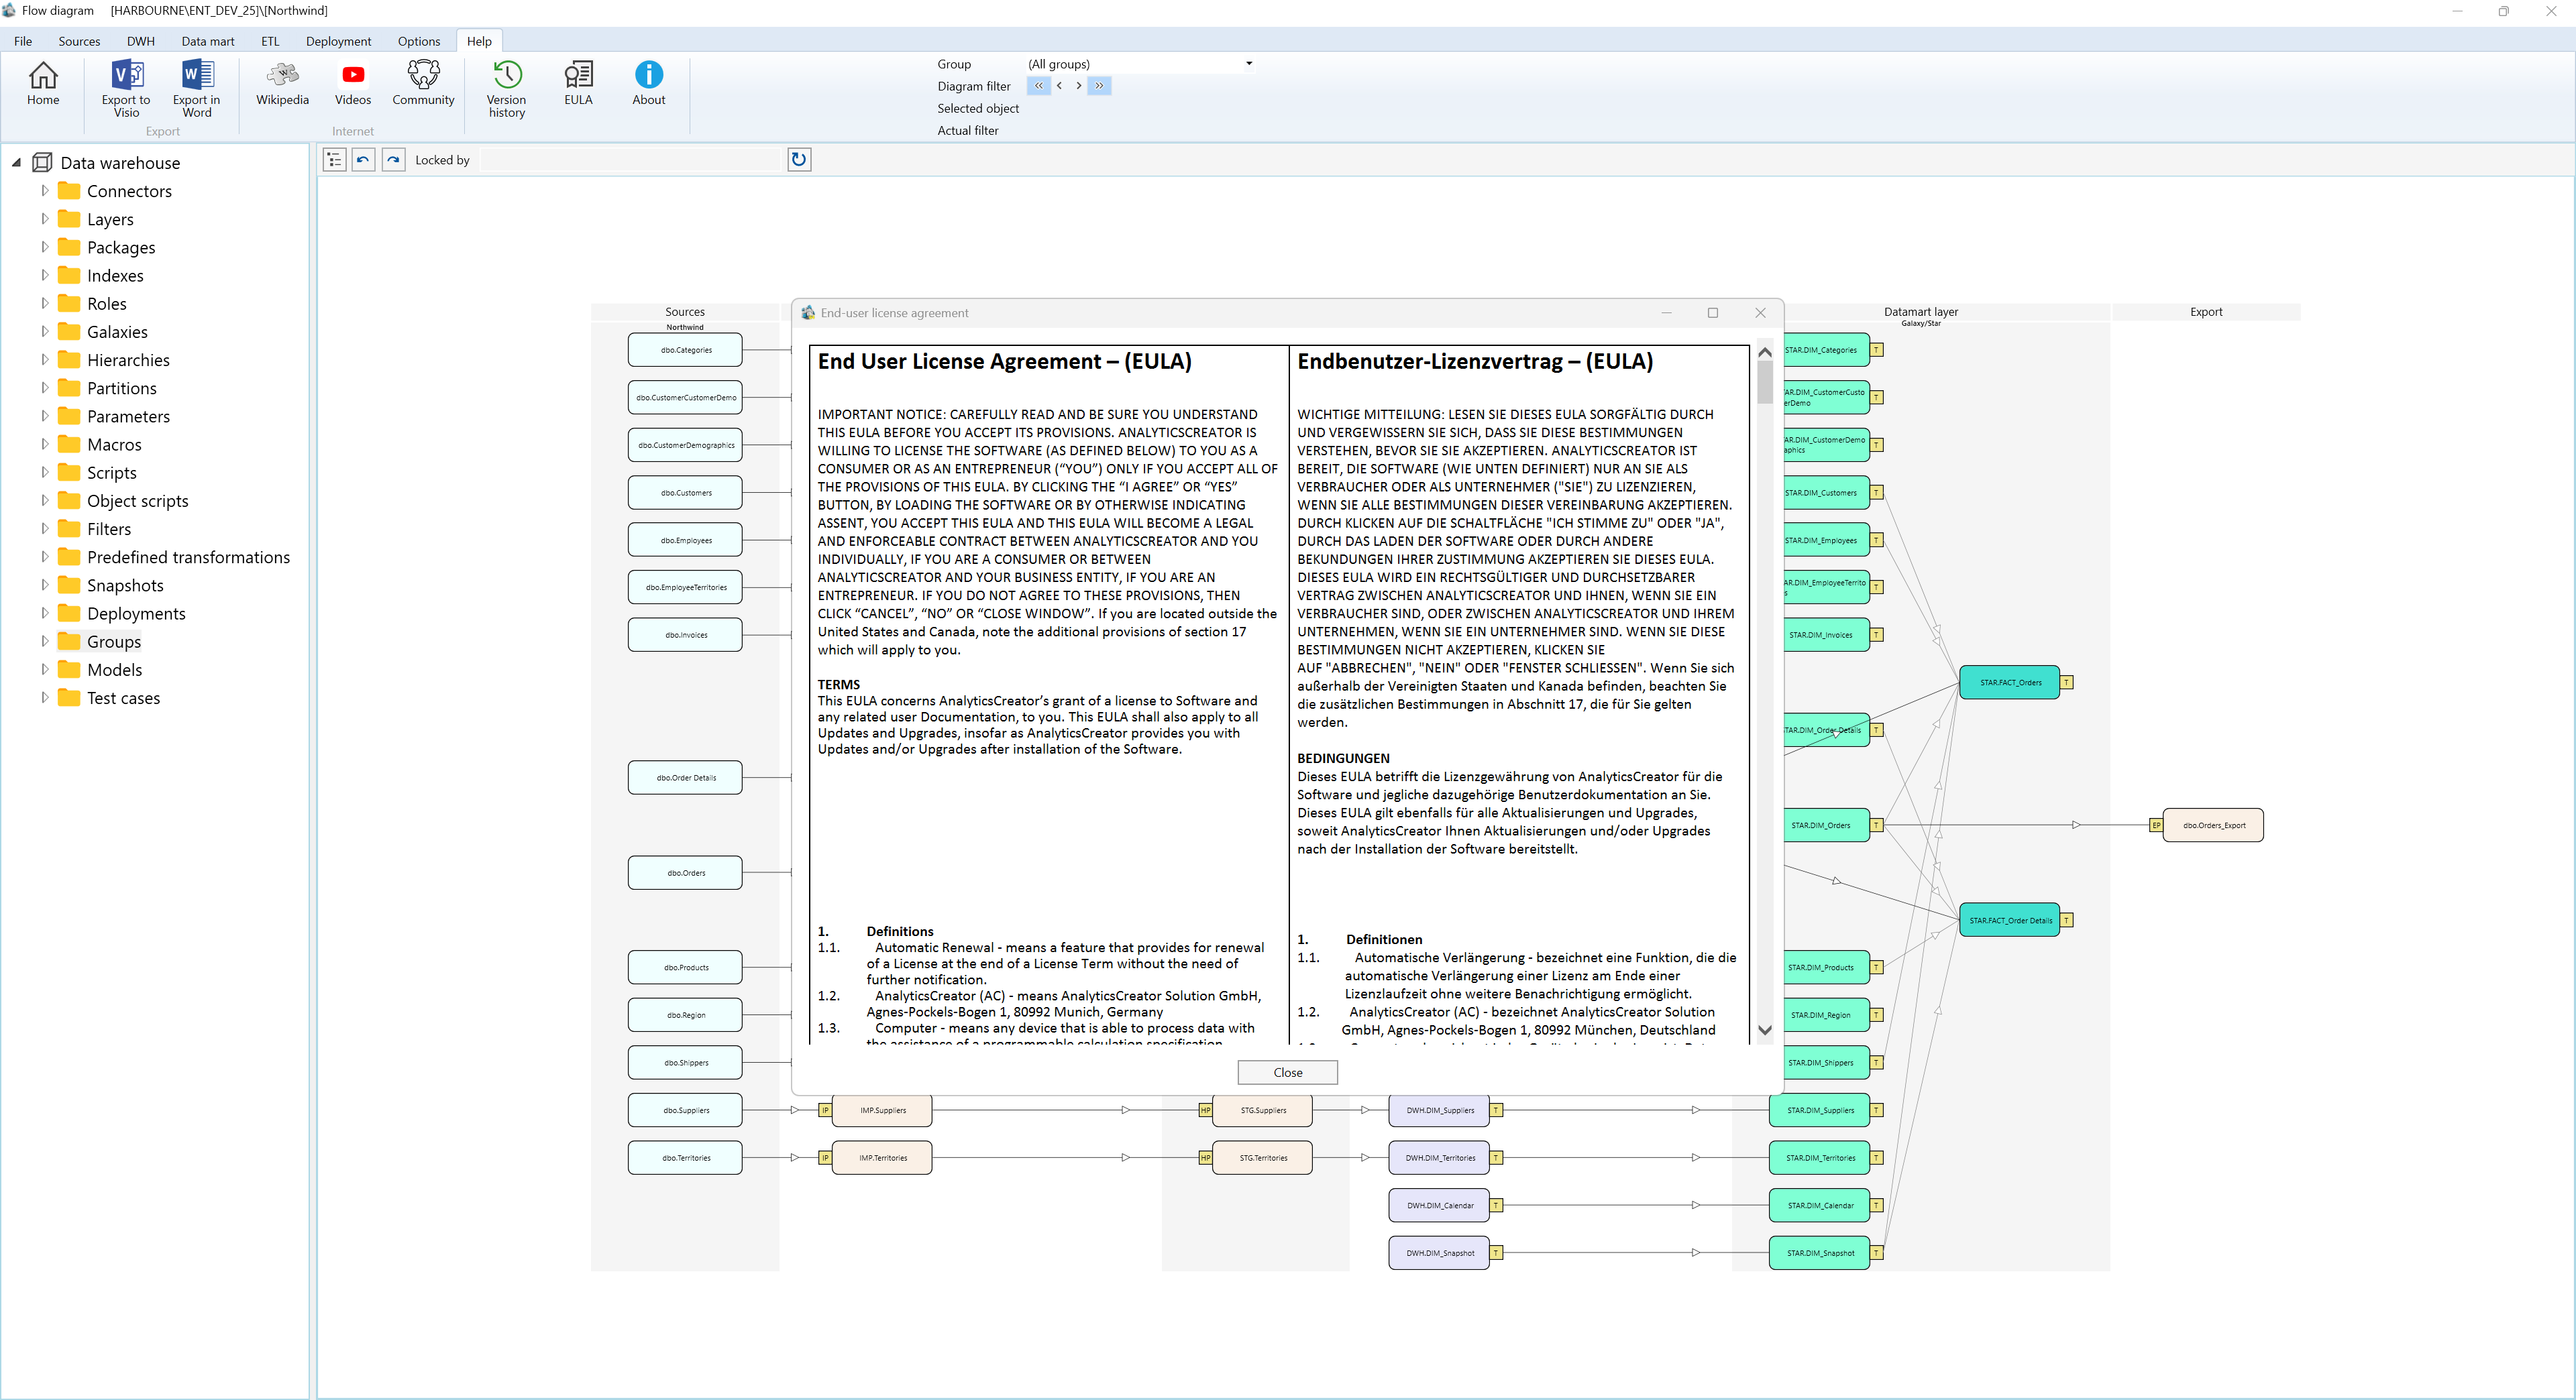Image resolution: width=2576 pixels, height=1400 pixels.
Task: Click the T marker beside DWH.DIM_Calendar
Action: pyautogui.click(x=1496, y=1205)
